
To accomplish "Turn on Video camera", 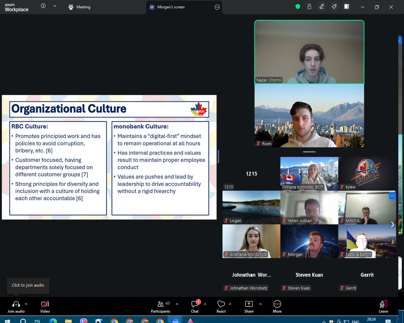I will tap(45, 306).
